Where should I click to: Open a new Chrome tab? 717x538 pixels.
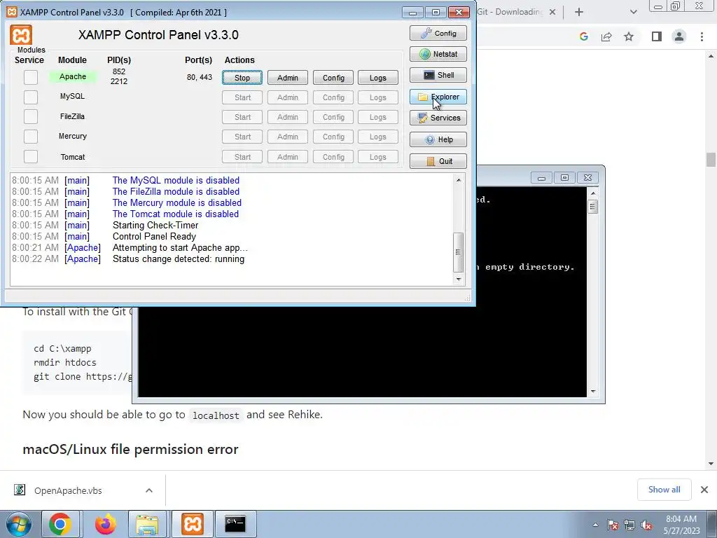(x=579, y=12)
